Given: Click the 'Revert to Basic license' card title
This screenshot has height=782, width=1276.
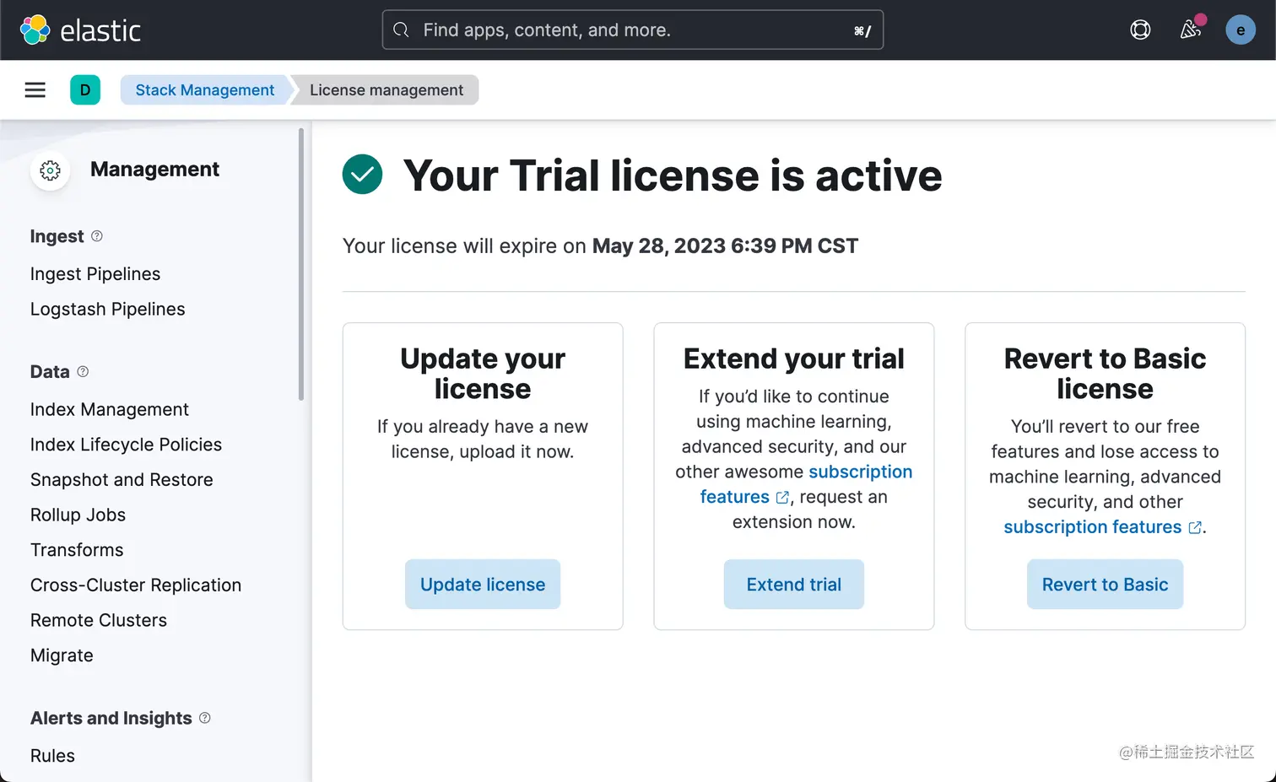Looking at the screenshot, I should coord(1105,374).
